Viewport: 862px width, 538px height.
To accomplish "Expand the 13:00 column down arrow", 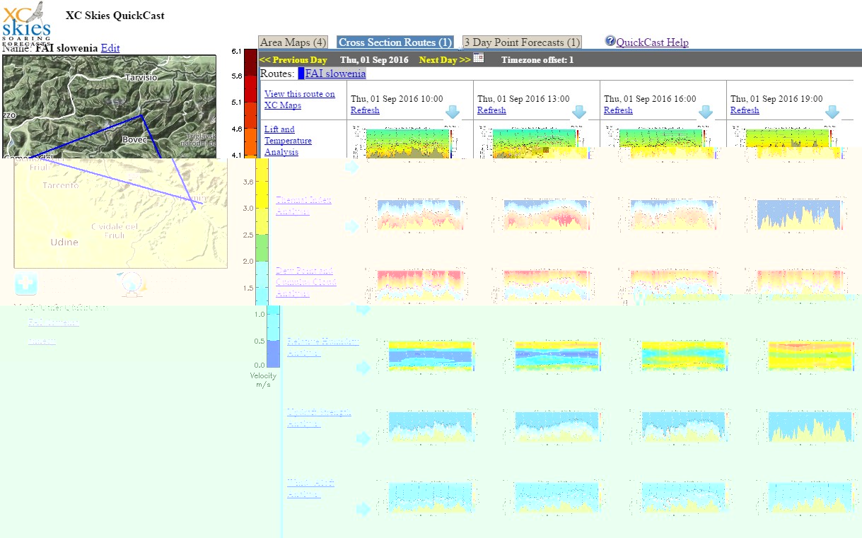I will point(579,112).
